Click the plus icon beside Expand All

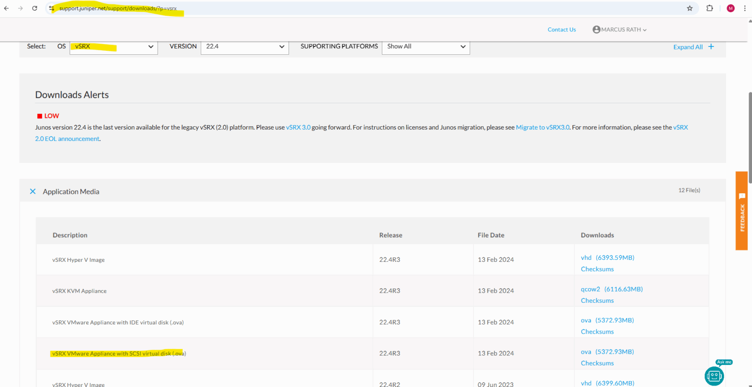pos(711,46)
